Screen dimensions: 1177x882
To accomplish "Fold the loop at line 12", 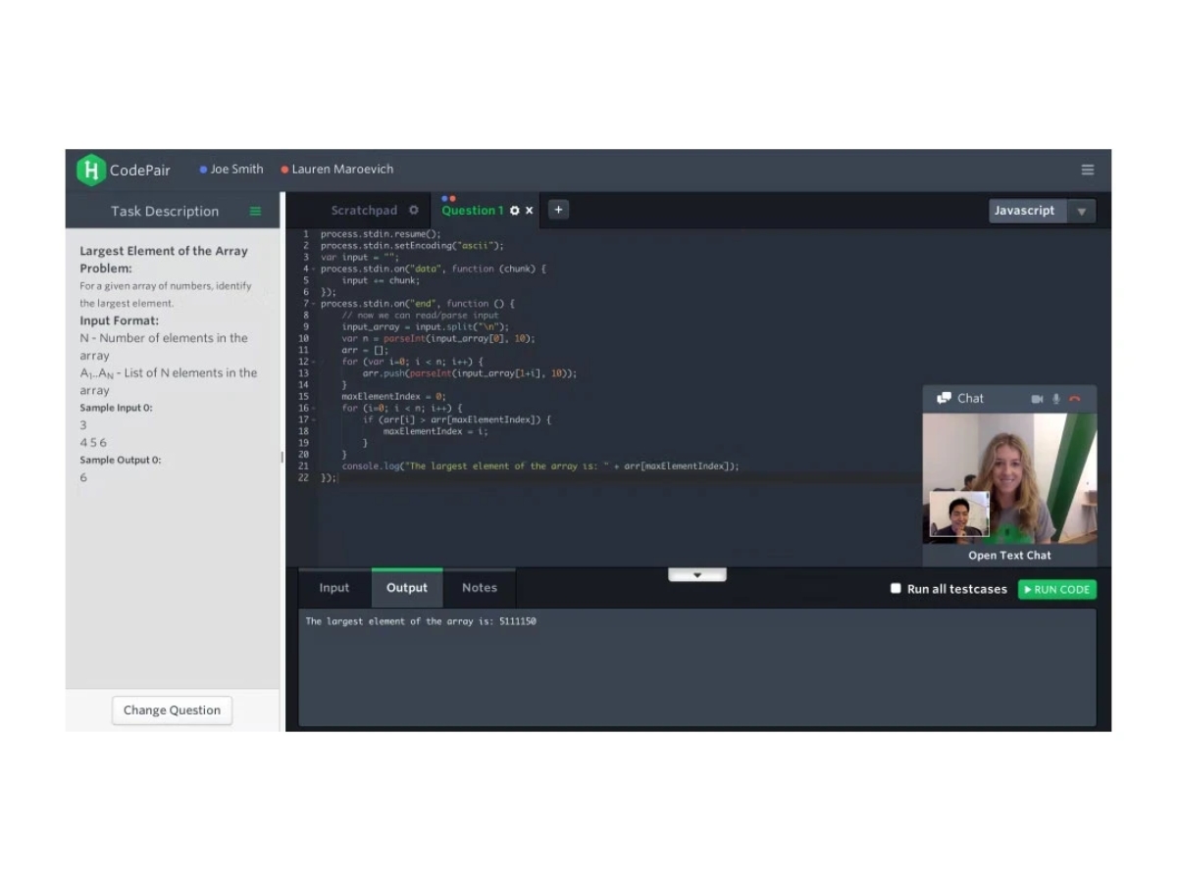I will tap(313, 362).
